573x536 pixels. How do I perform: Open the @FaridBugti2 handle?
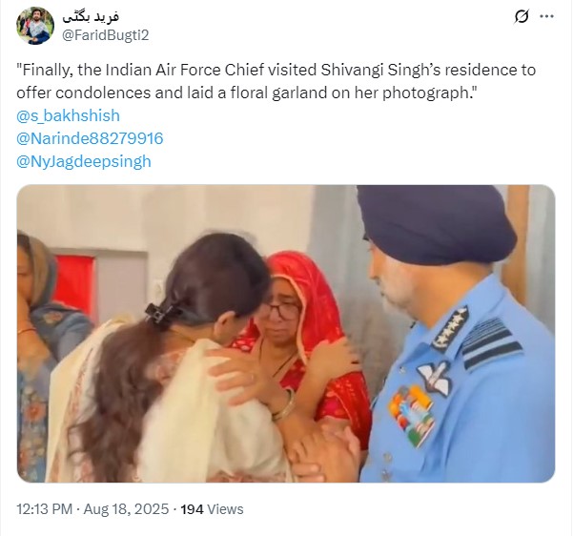pos(105,35)
